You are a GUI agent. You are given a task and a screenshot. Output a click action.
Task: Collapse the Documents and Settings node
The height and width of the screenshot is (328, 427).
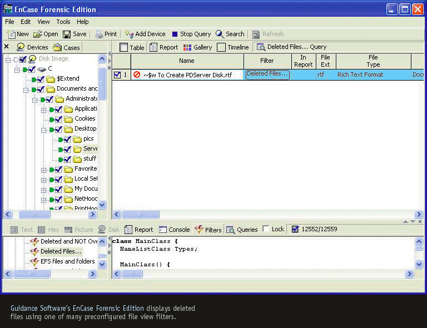click(x=26, y=89)
